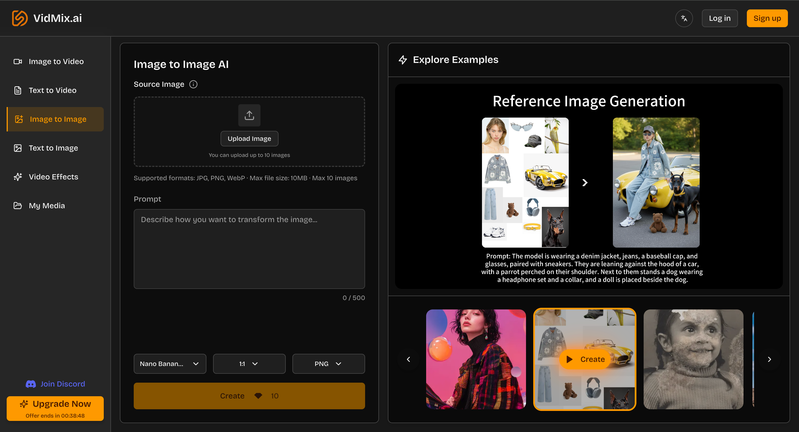
Task: Open the language translate icon
Action: (684, 18)
